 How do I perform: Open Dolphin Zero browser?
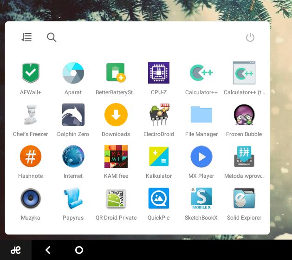(x=73, y=115)
